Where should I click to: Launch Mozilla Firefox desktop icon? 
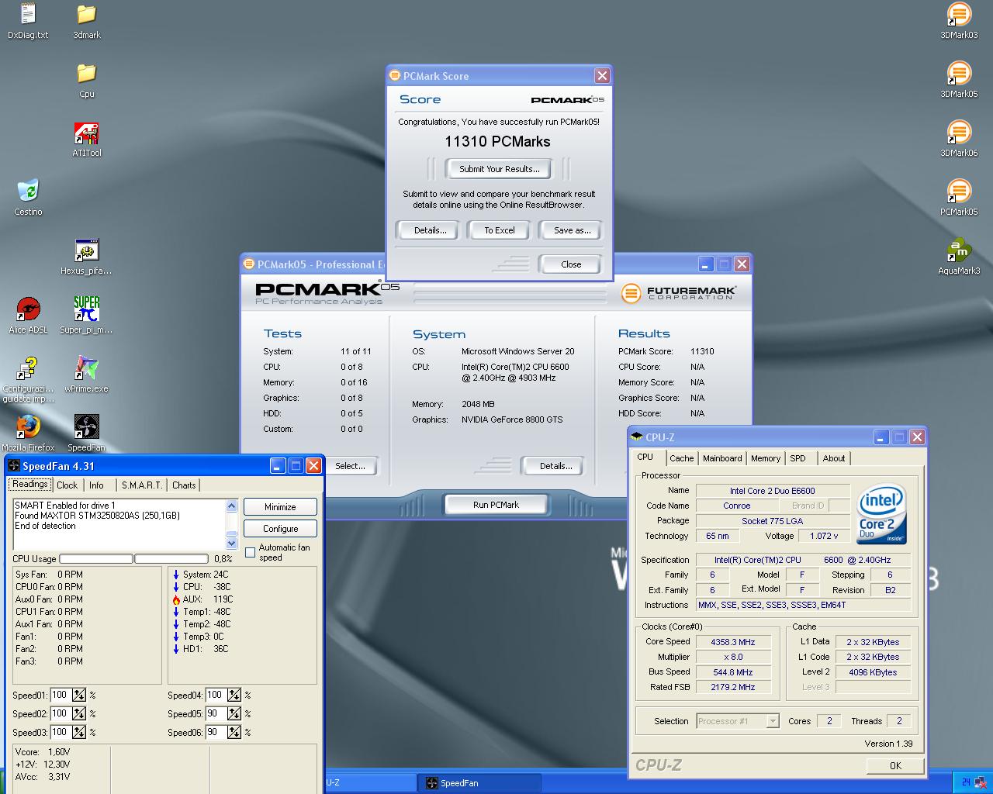[28, 433]
